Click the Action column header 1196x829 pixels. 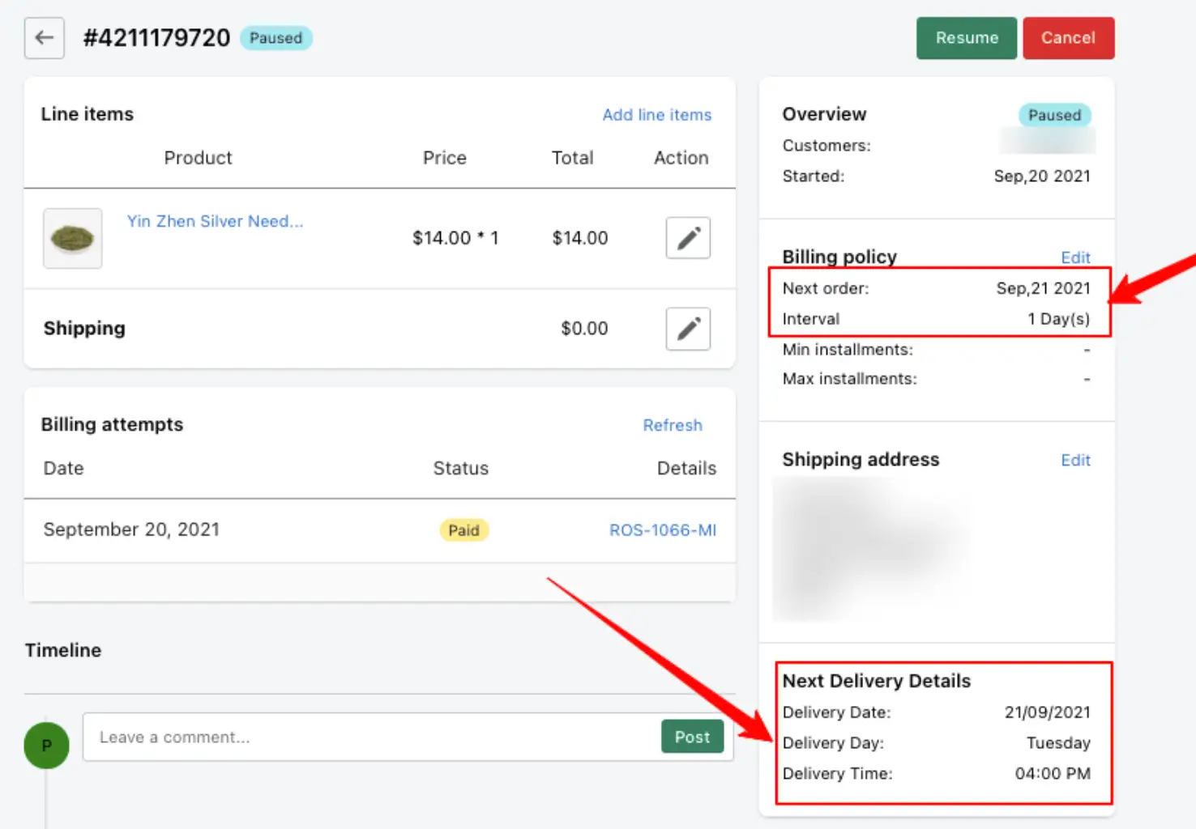click(681, 158)
